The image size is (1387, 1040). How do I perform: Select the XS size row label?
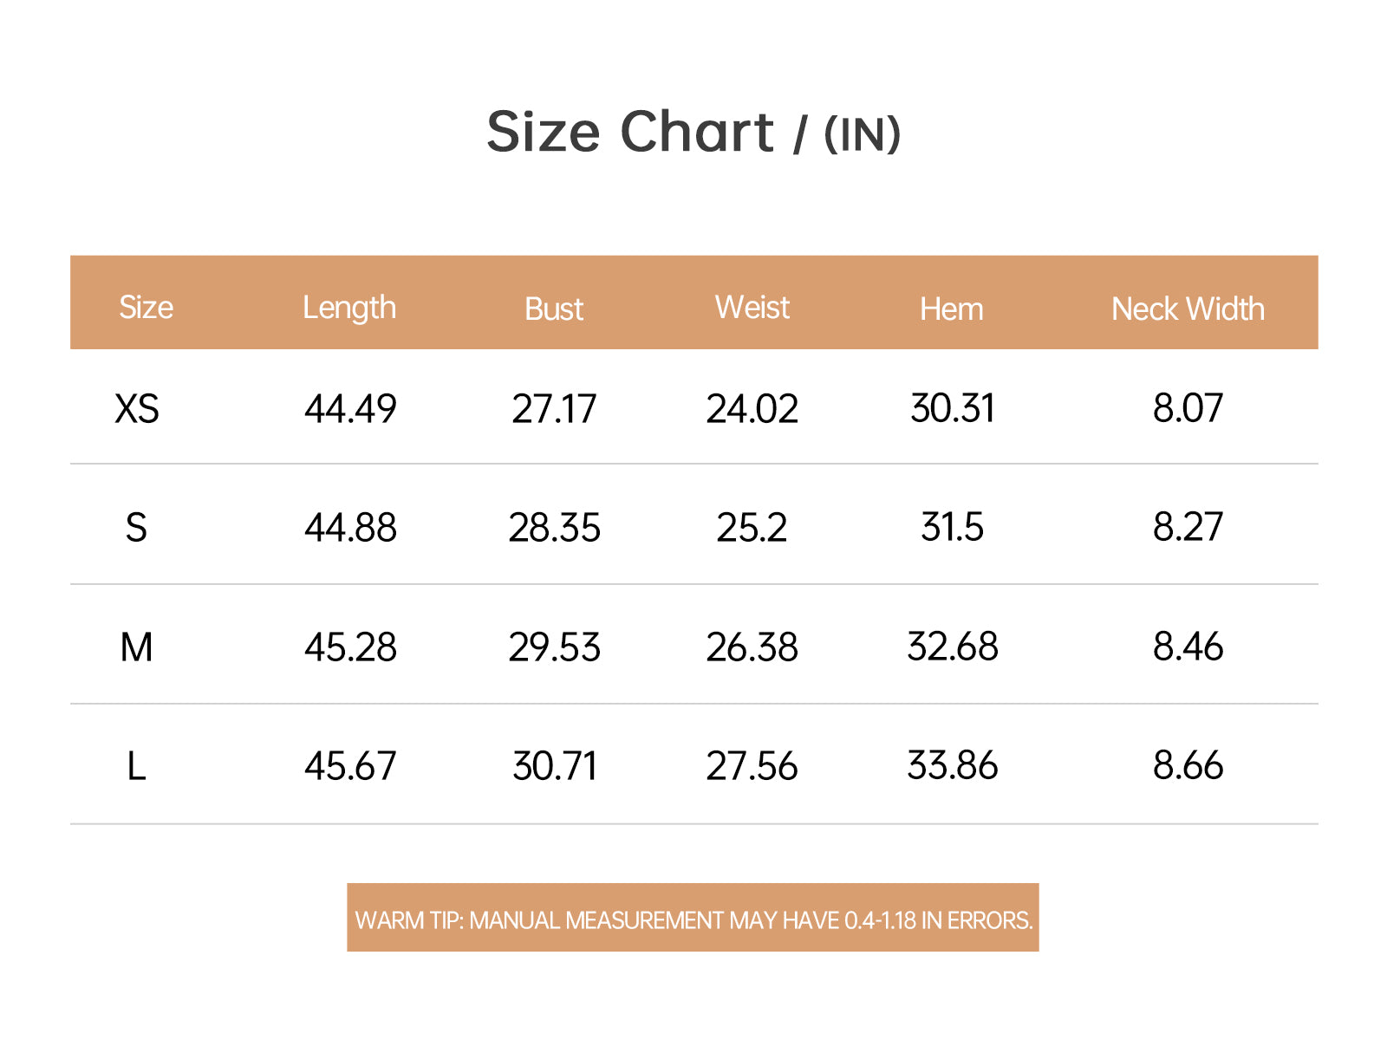tap(137, 408)
